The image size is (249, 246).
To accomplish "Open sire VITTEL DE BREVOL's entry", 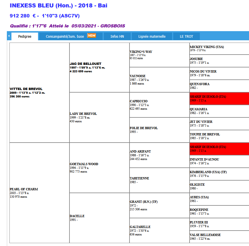I will pyautogui.click(x=26, y=89).
